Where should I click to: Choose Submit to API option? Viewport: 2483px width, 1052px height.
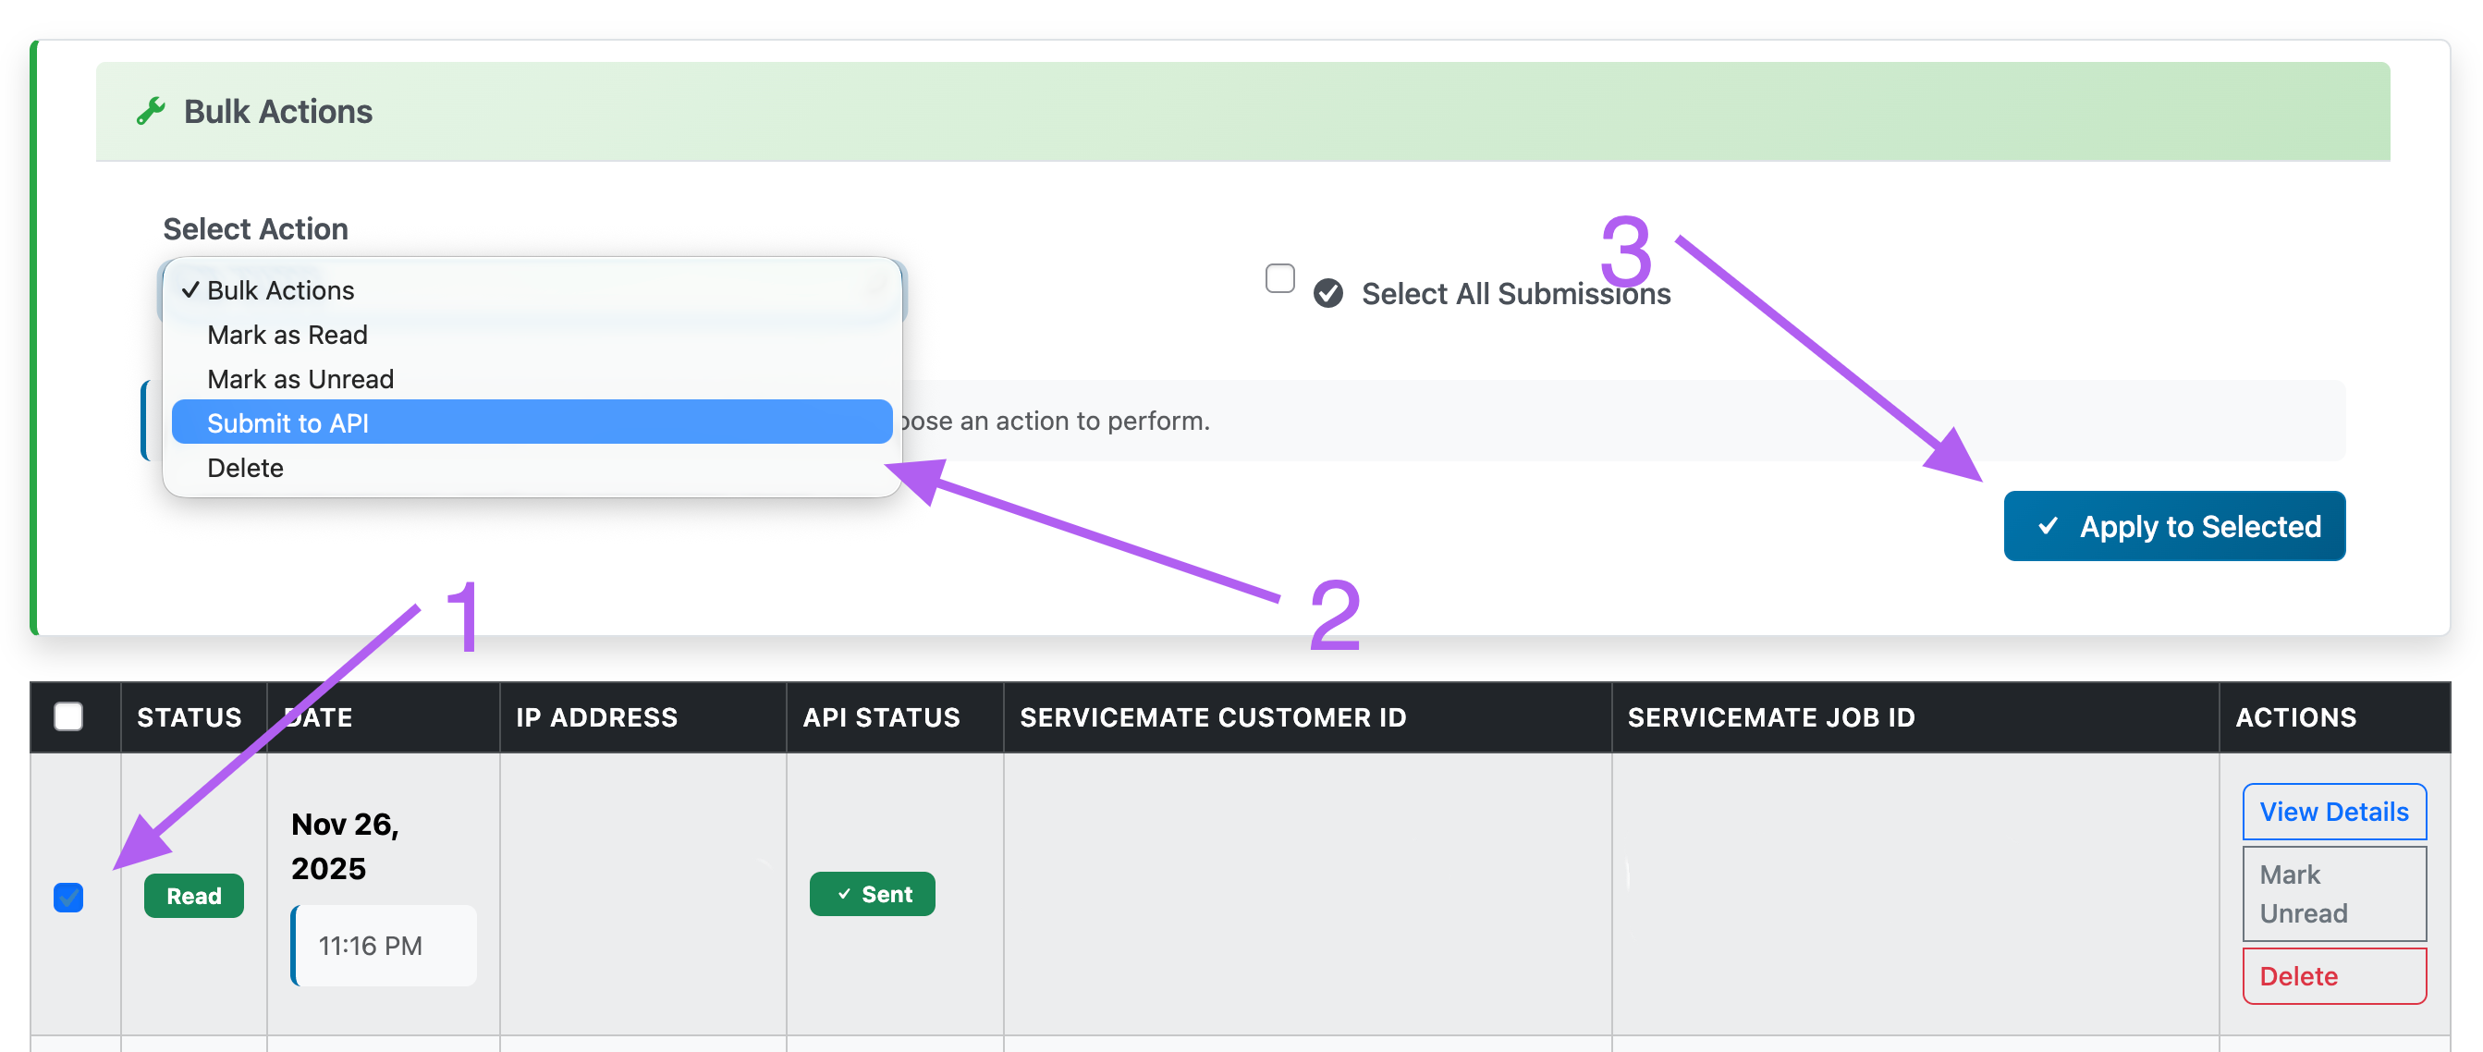coord(287,422)
